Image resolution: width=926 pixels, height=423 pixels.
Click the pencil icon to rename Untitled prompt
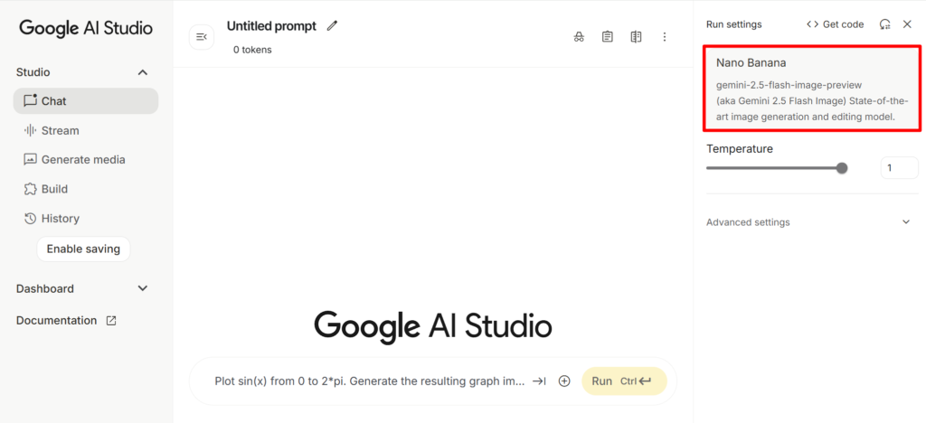point(333,26)
